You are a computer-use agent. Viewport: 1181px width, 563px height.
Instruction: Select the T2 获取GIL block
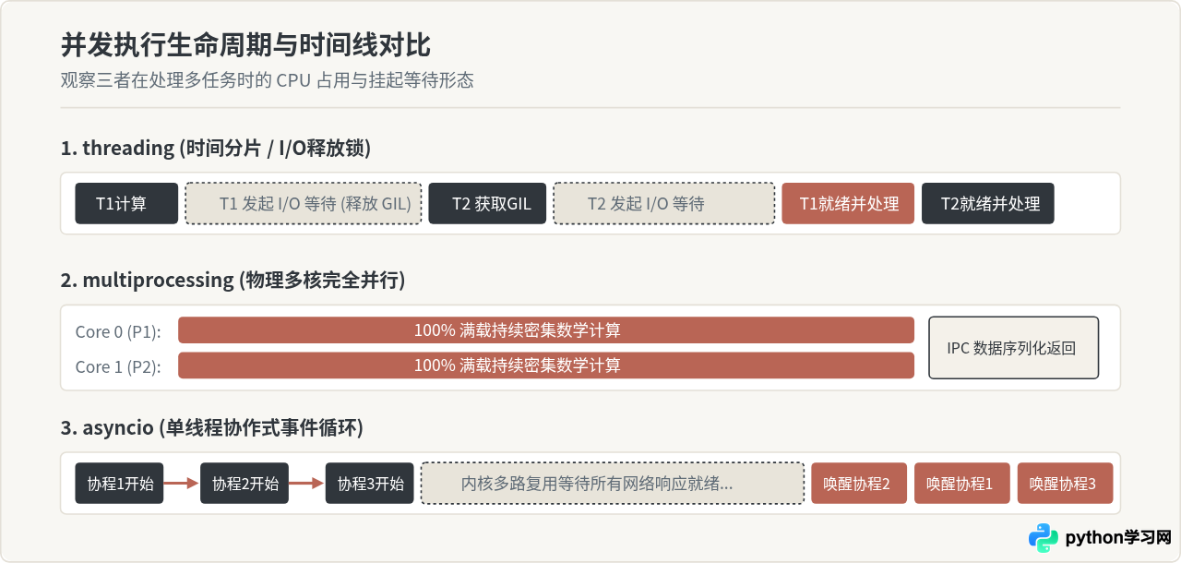point(487,203)
